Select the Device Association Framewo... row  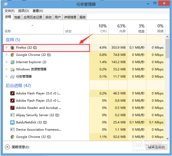click(84, 130)
